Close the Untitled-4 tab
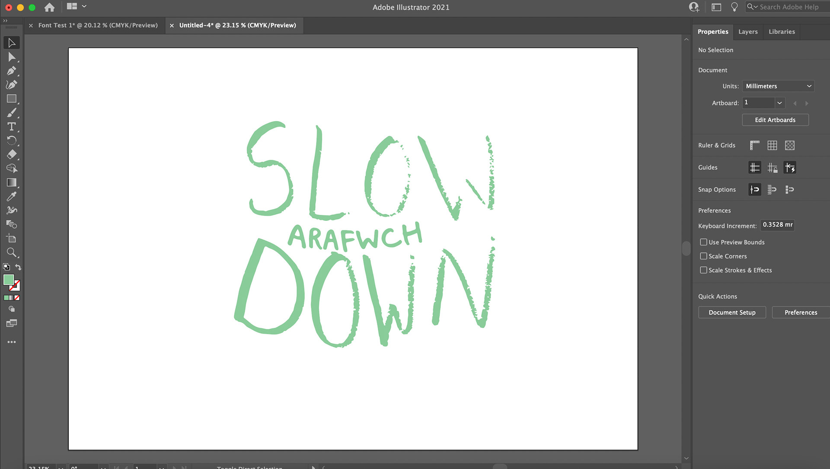Screen dimensions: 830x469 point(172,26)
